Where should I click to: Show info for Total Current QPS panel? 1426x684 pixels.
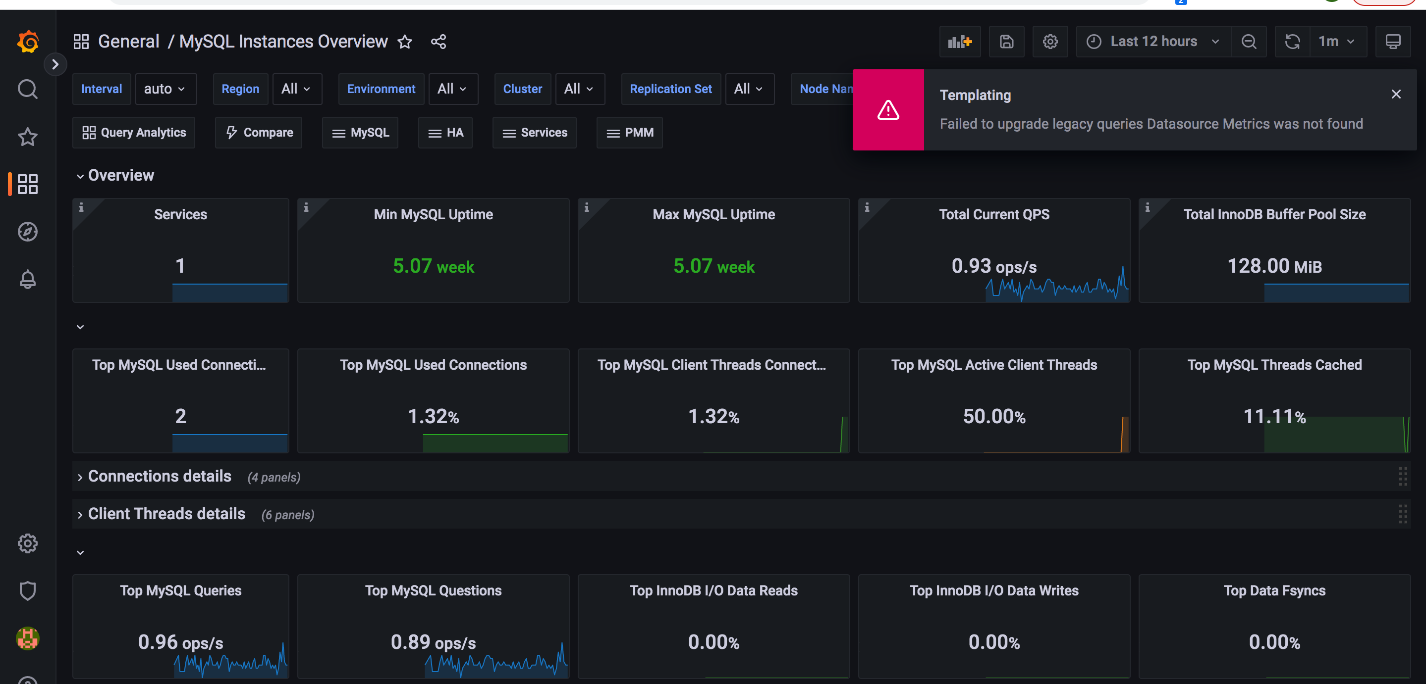click(868, 207)
